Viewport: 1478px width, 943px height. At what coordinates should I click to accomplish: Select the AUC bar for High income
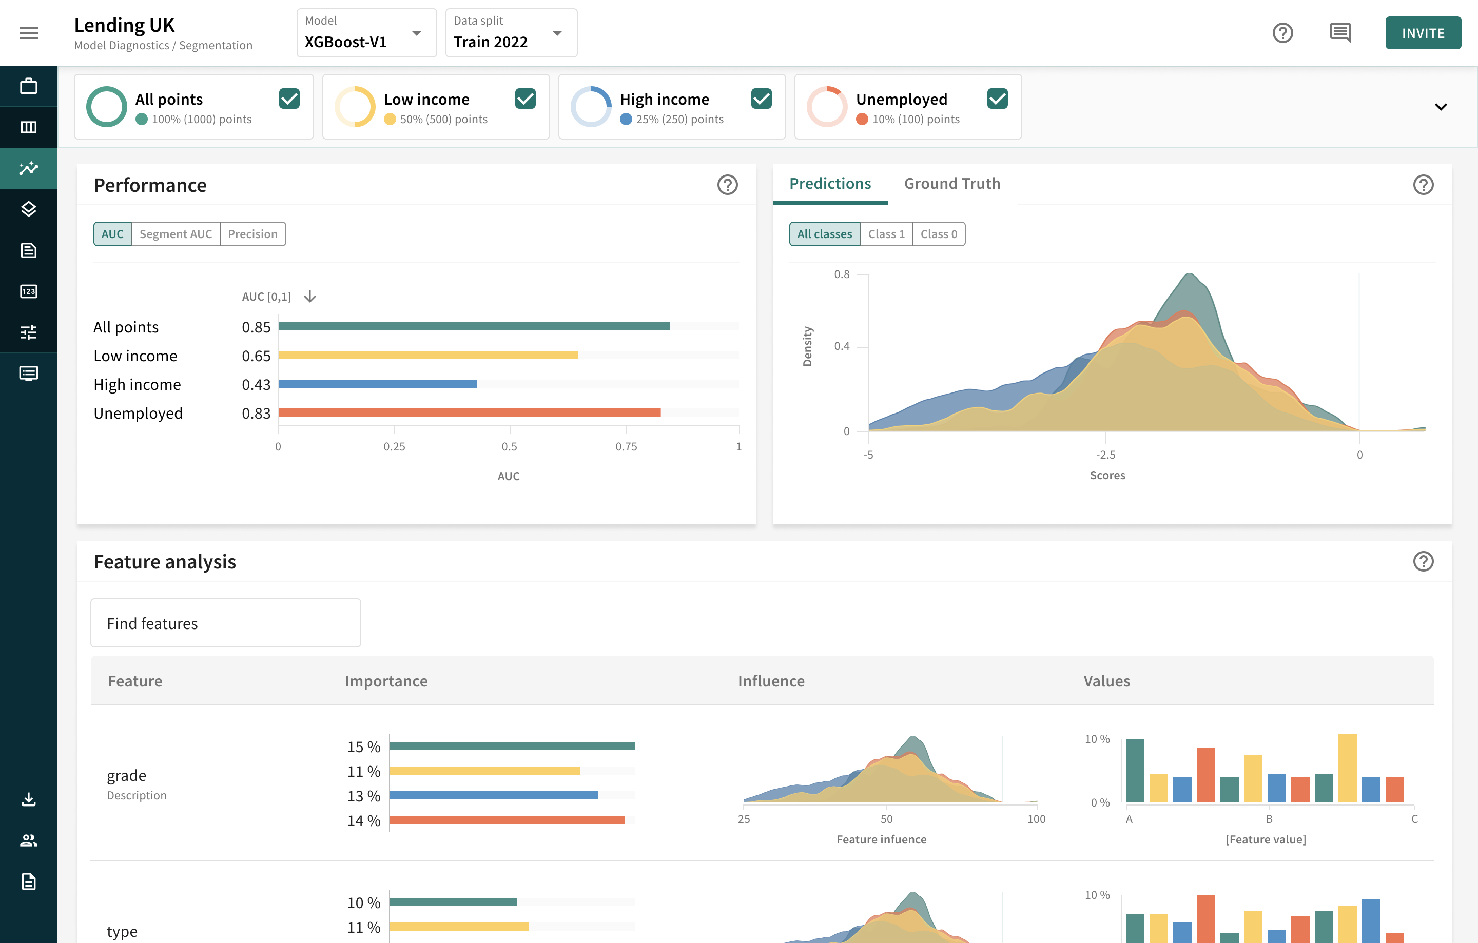pos(377,384)
